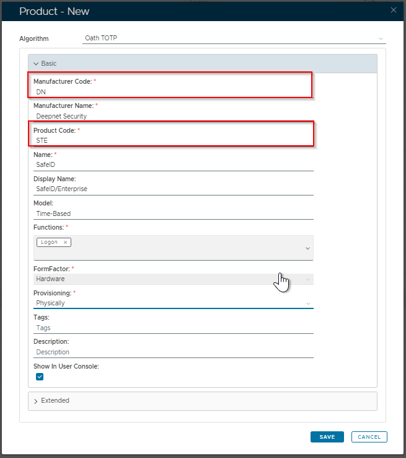This screenshot has width=406, height=458.
Task: Click the CANCEL button
Action: 369,437
